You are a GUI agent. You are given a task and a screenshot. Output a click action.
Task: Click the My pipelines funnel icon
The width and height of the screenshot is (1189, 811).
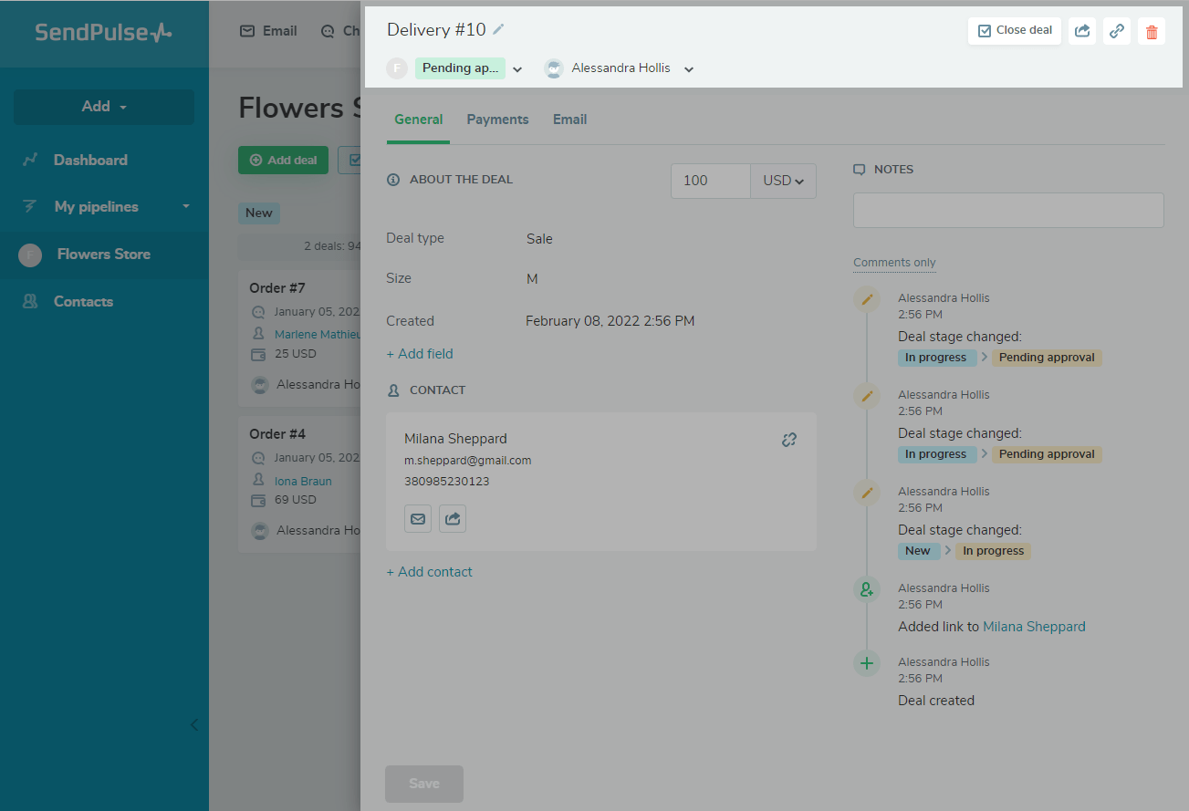30,207
